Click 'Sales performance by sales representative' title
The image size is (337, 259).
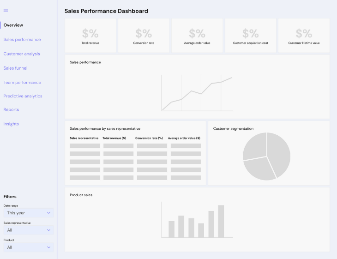tap(105, 128)
